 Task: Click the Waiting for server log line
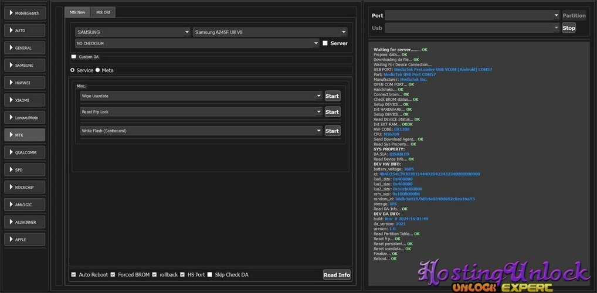pyautogui.click(x=400, y=49)
